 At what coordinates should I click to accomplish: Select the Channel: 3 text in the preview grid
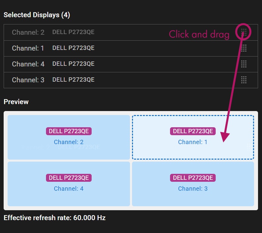coord(193,189)
